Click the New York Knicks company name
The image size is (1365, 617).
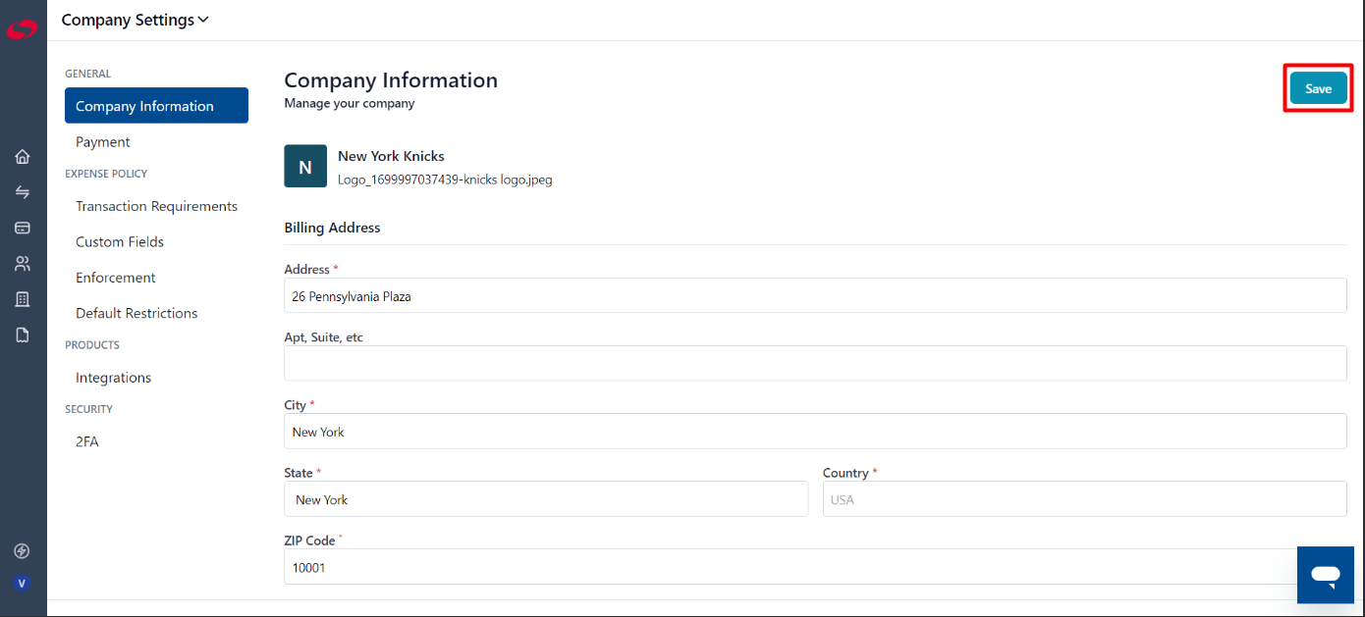(391, 156)
